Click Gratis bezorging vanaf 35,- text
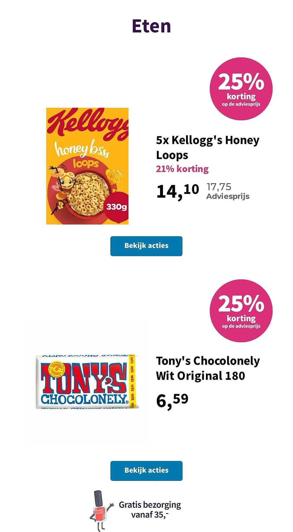 150,509
